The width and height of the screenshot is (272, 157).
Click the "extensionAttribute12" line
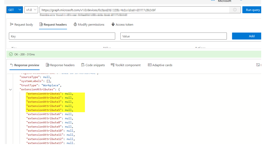[x=50, y=139]
